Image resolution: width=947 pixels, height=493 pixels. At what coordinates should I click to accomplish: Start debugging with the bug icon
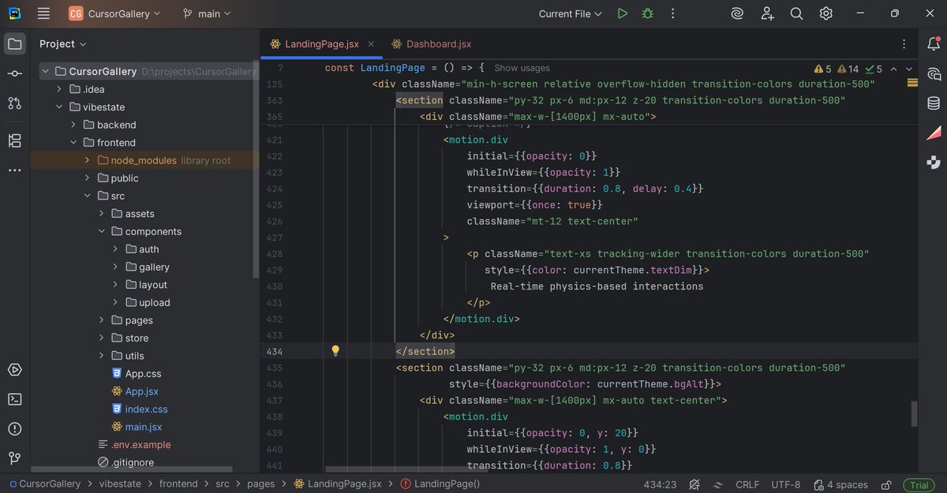(x=647, y=13)
